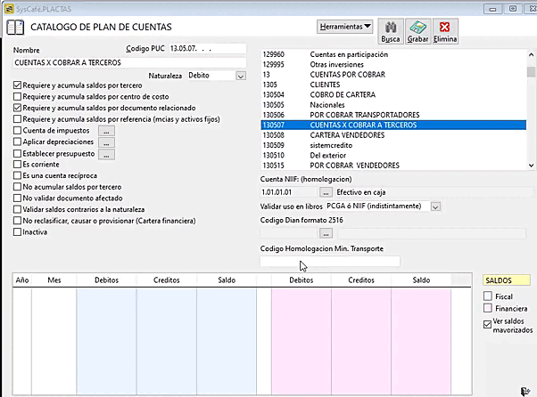Check No reclasificar, causar o provisionar

click(17, 221)
